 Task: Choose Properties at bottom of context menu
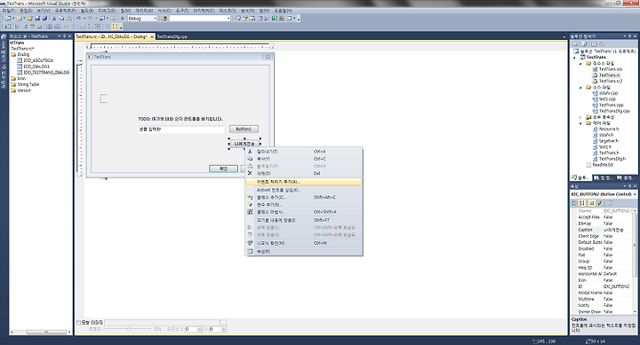[304, 252]
